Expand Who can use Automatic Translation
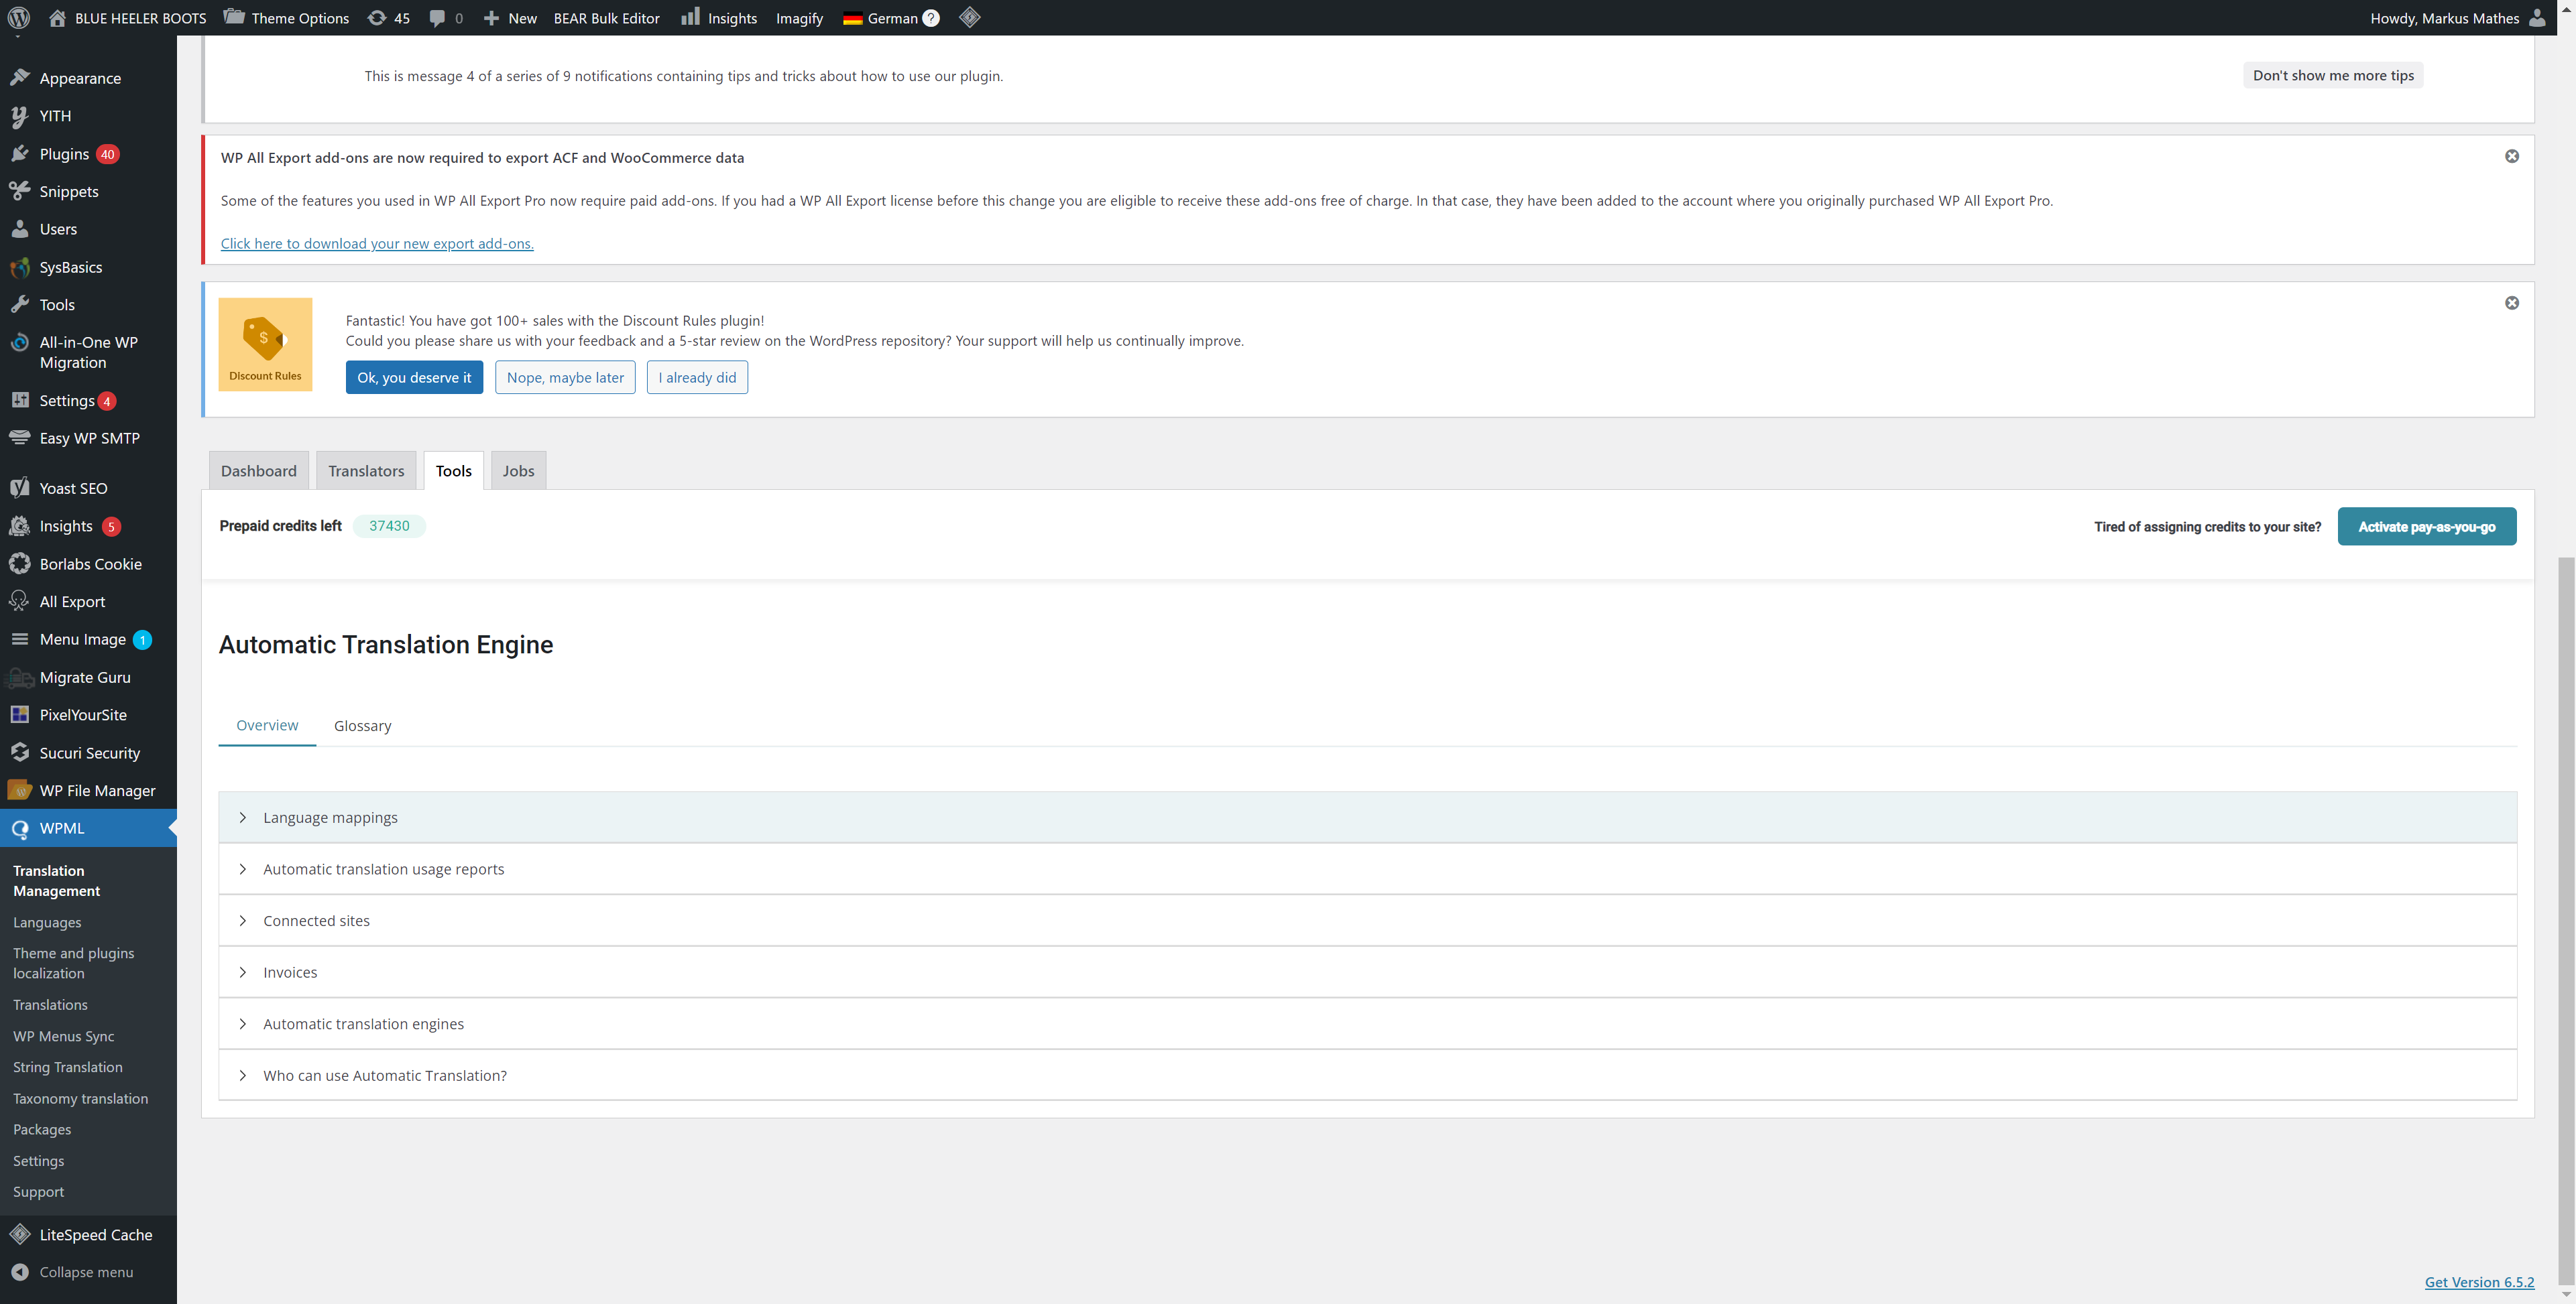Viewport: 2576px width, 1304px height. point(1367,1075)
